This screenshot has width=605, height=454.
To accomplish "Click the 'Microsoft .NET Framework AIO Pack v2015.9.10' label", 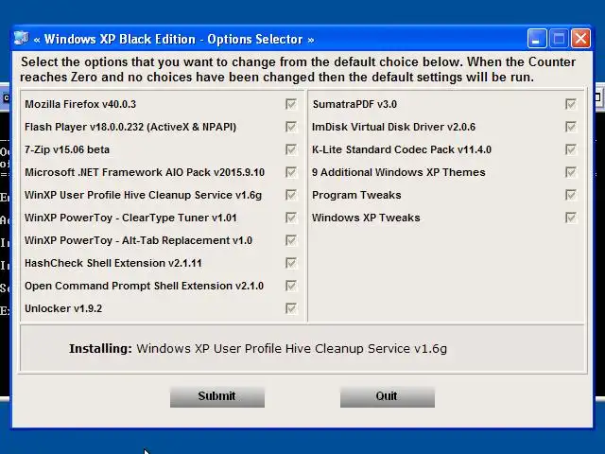I will pyautogui.click(x=145, y=172).
